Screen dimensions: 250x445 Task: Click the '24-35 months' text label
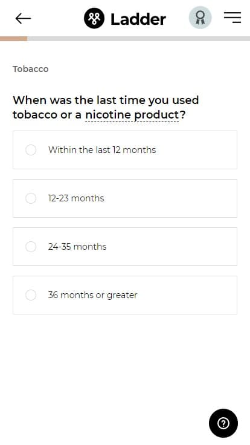tap(77, 247)
